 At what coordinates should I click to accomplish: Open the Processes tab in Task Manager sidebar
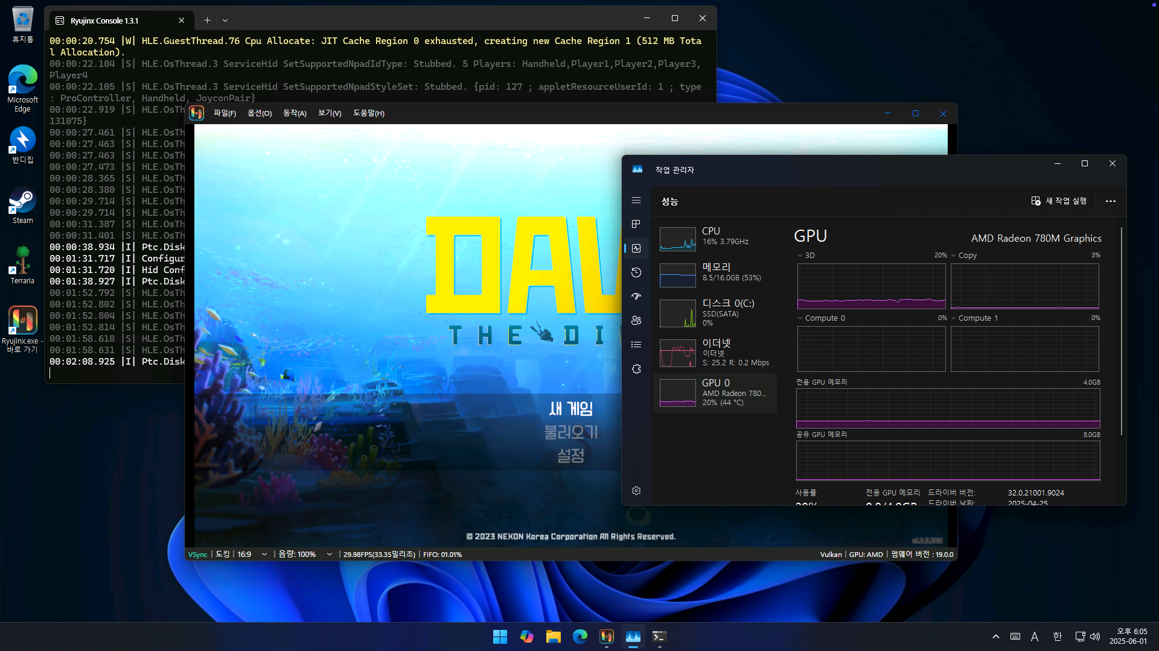tap(636, 224)
